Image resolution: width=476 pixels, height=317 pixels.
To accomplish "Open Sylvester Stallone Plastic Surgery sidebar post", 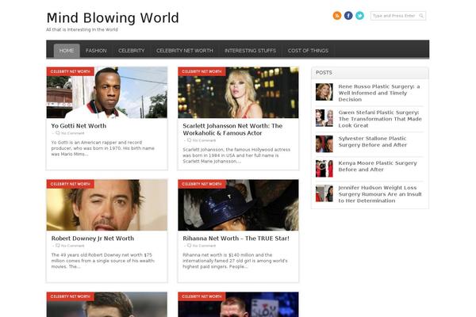I will click(373, 142).
